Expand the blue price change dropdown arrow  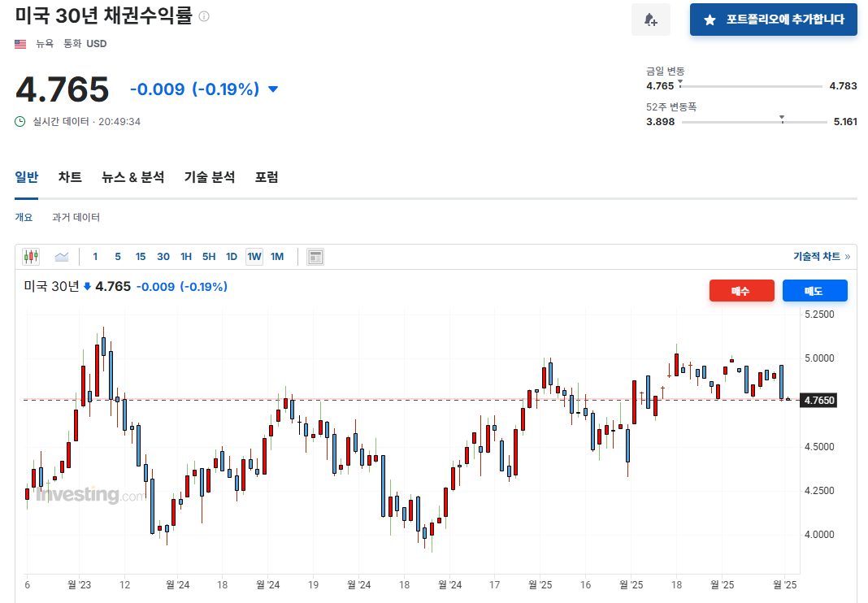(x=273, y=89)
